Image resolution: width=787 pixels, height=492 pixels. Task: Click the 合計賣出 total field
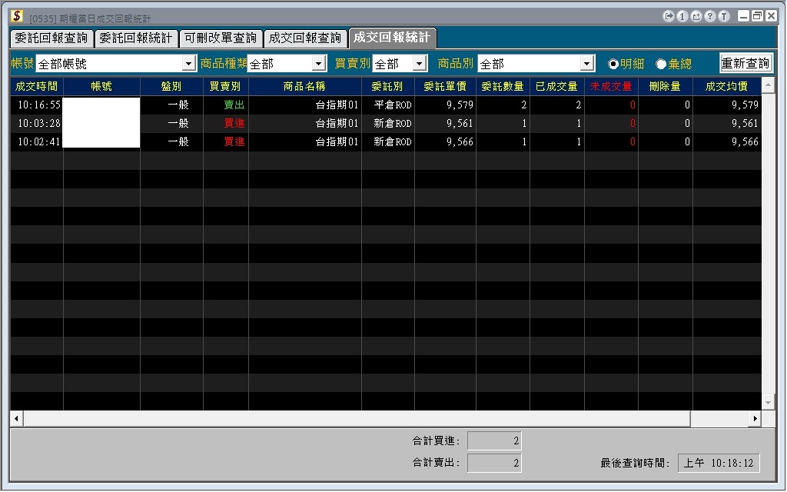[x=494, y=462]
